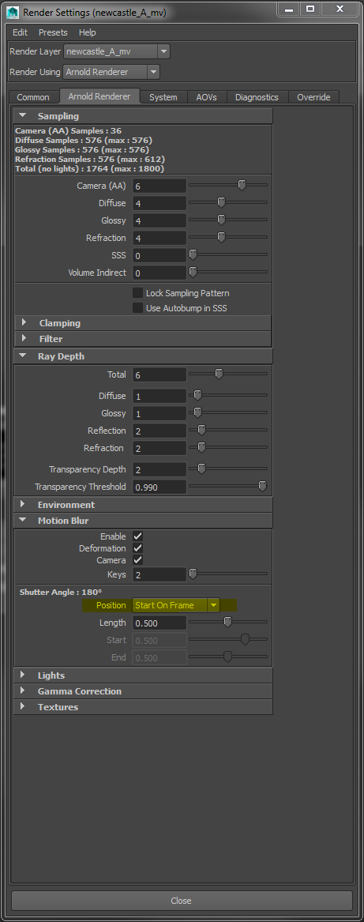Open the Render Using dropdown
The height and width of the screenshot is (922, 364).
tap(112, 73)
